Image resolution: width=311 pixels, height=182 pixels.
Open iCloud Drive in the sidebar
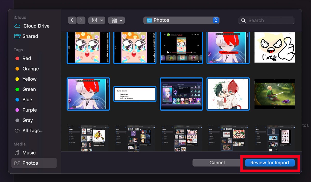point(31,26)
